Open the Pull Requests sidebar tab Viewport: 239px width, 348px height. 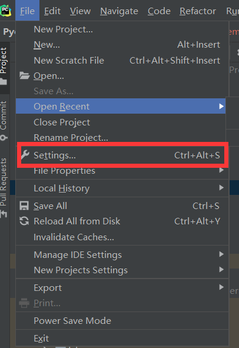(4, 188)
